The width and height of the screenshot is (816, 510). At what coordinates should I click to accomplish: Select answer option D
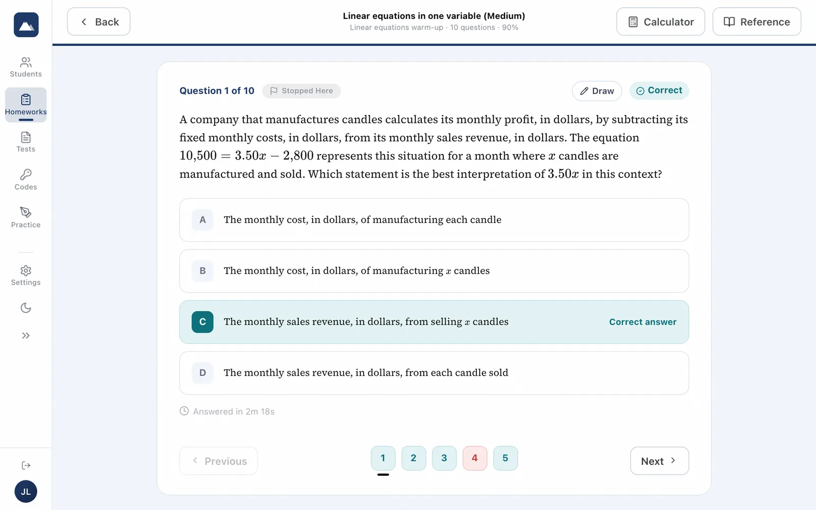434,373
